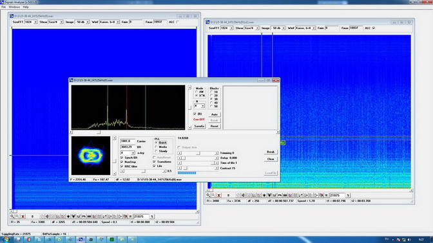Click volume icon in system tray
433x243 pixels.
409,240
